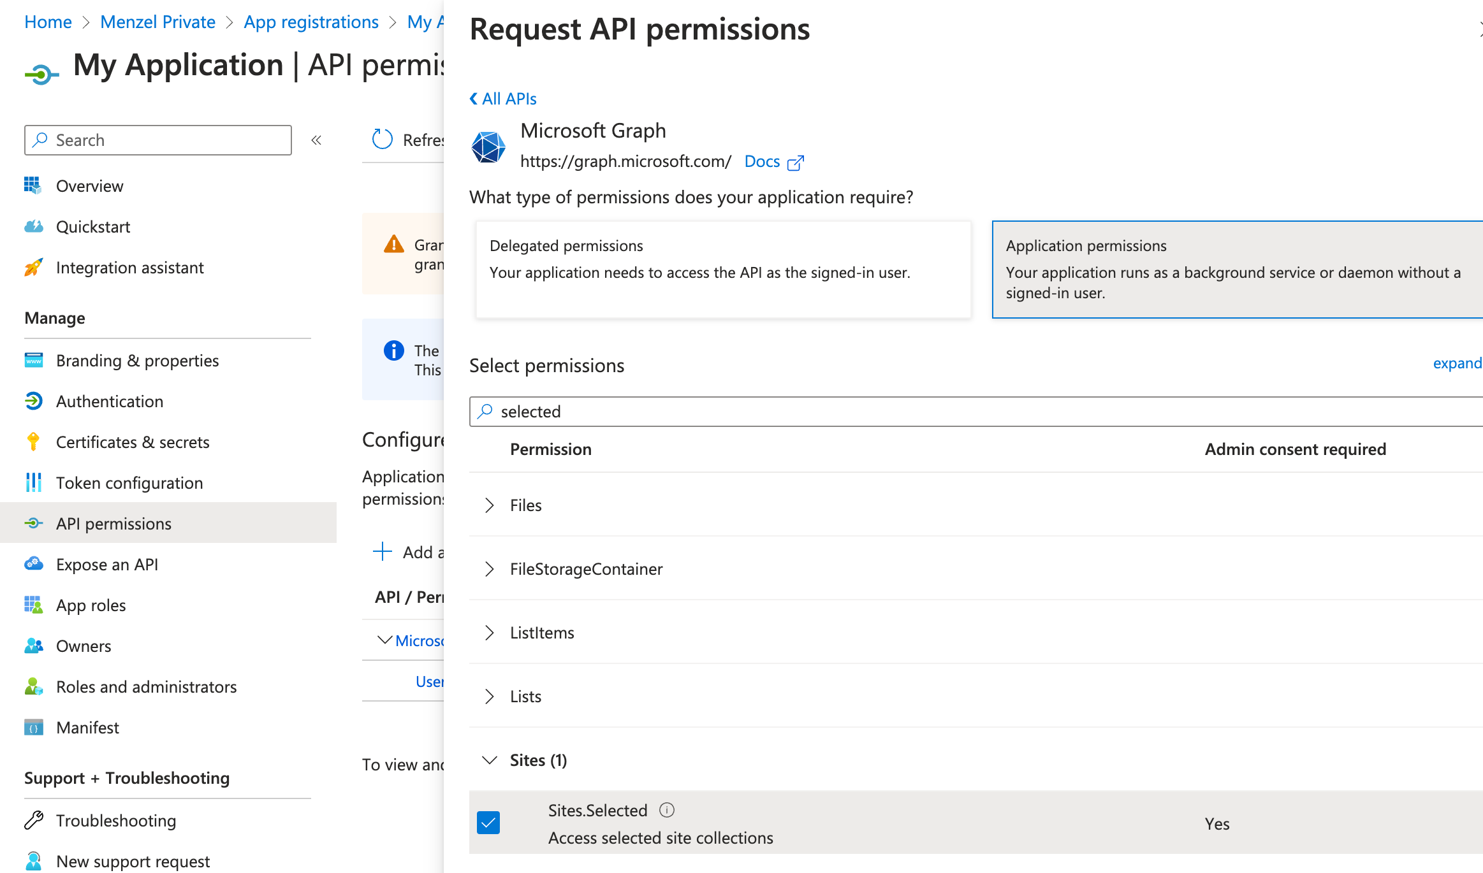Go to Expose an API

107,565
